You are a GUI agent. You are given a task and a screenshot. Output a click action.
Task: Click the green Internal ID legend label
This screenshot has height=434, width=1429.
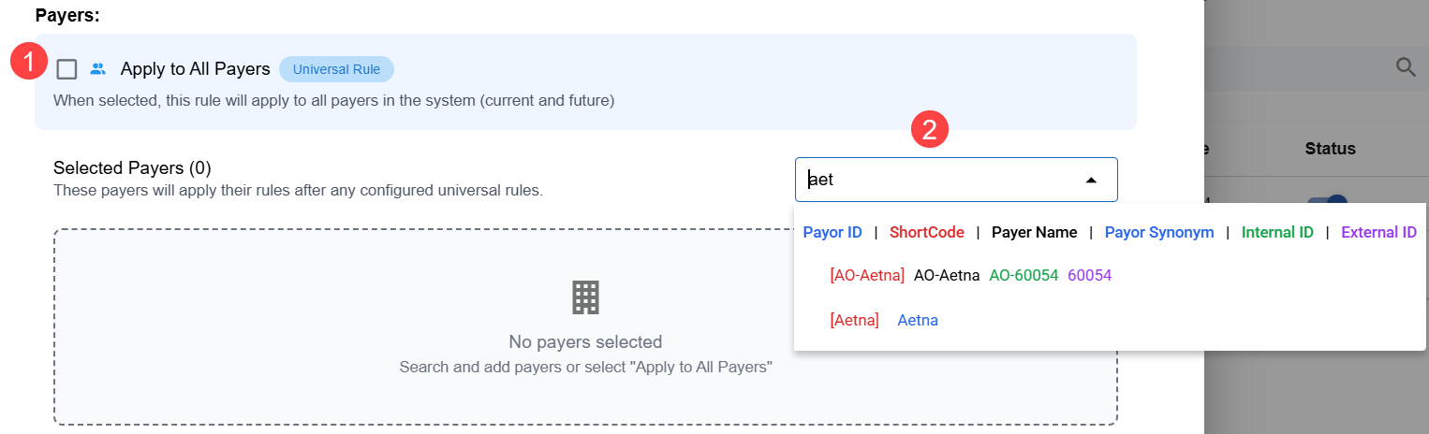(1276, 232)
